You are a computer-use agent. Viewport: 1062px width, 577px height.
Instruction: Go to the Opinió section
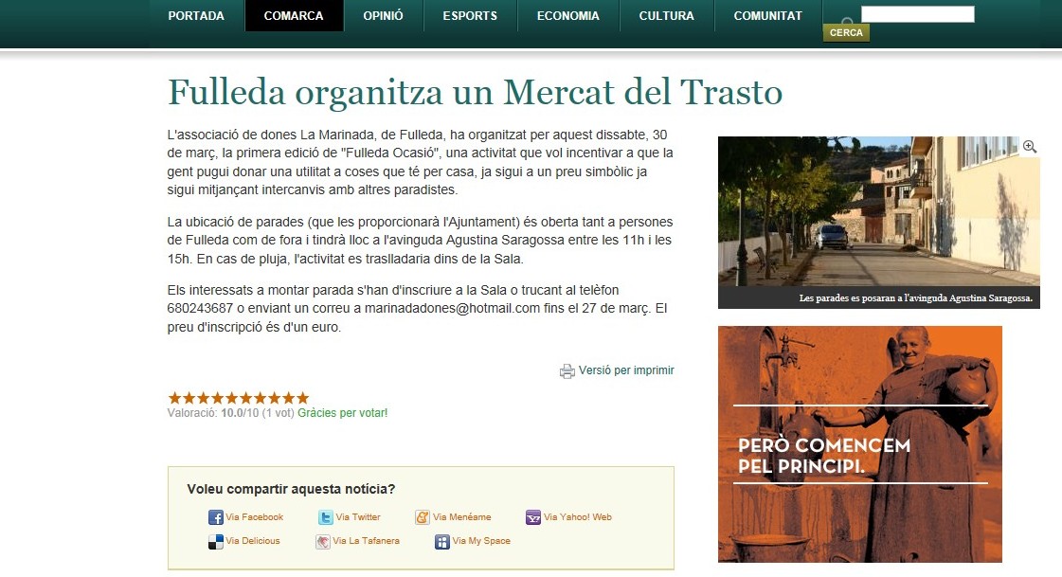tap(384, 15)
